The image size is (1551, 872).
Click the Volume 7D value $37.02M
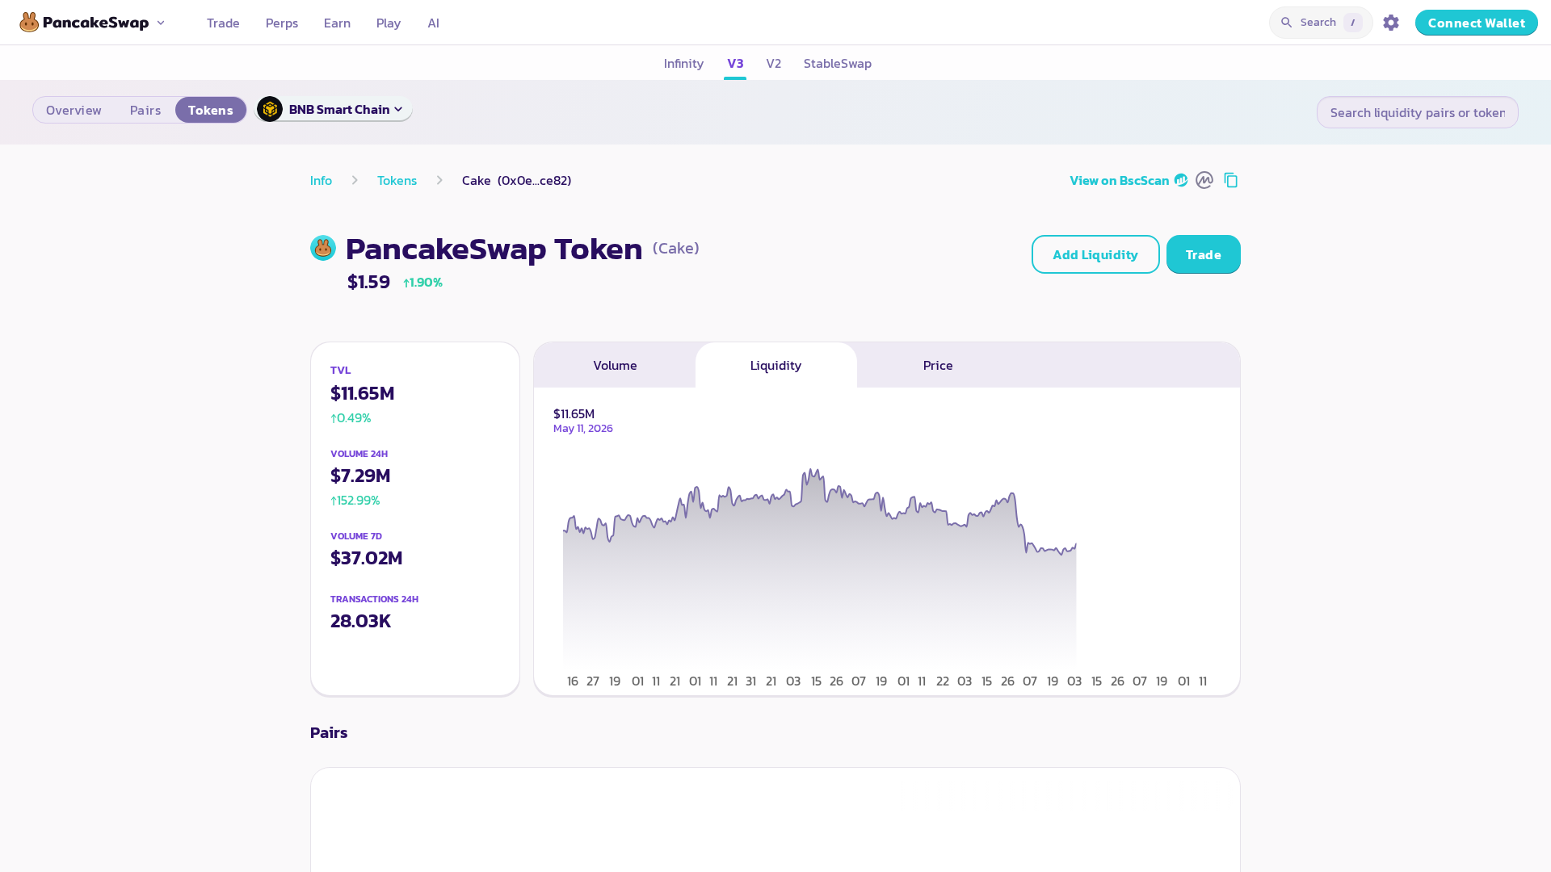click(x=367, y=558)
